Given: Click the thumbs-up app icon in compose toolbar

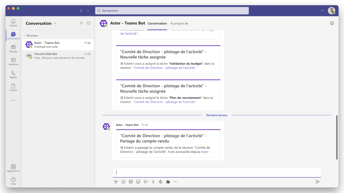Looking at the screenshot, I should [168, 182].
